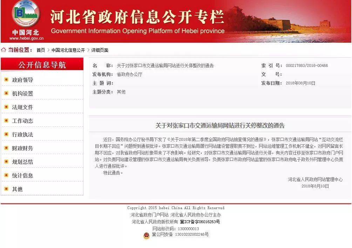Open the 冀ICP备字06016263号 link
Screen dimensions: 352x248
[200, 222]
